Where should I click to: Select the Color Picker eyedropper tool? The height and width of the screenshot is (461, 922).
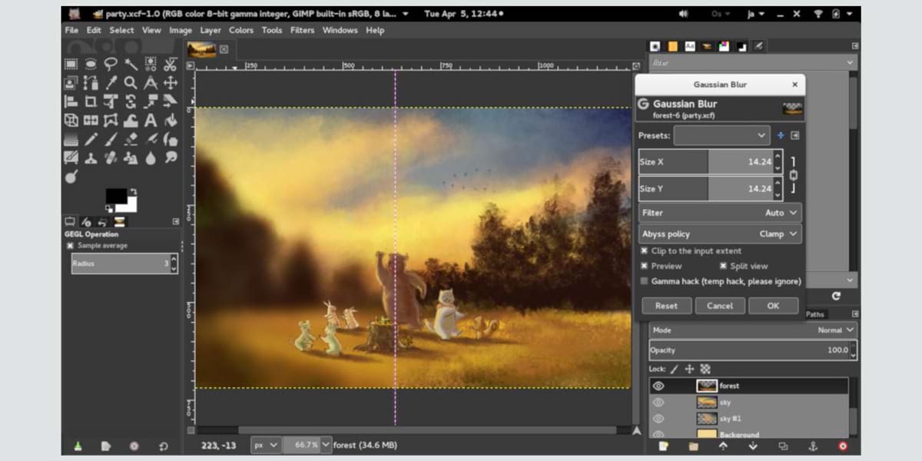111,83
